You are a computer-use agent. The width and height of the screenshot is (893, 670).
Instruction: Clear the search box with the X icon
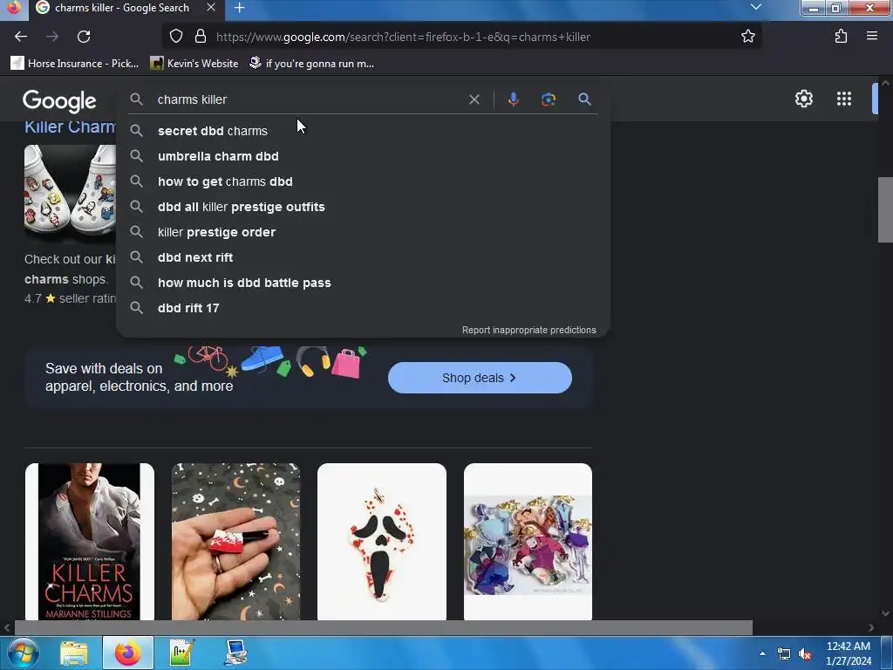[474, 99]
